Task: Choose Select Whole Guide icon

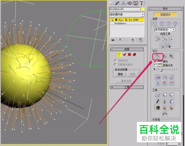Action: pos(162,24)
